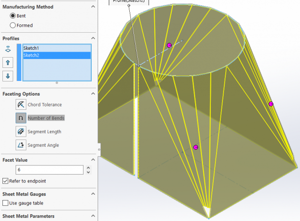Move selected profile down
The height and width of the screenshot is (221, 300).
(x=8, y=76)
